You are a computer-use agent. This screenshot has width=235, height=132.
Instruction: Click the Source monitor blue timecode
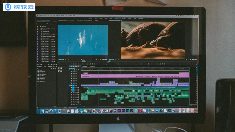(61, 60)
